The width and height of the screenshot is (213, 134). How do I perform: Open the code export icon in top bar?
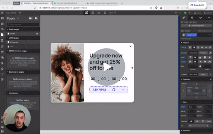pos(190,13)
